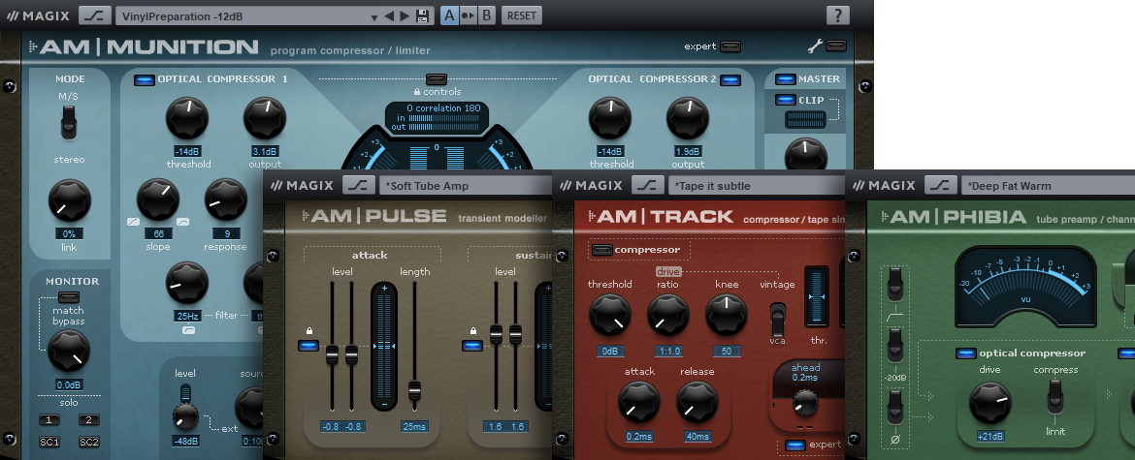Go to previous preset with left arrow
The height and width of the screenshot is (460, 1135).
(x=389, y=15)
